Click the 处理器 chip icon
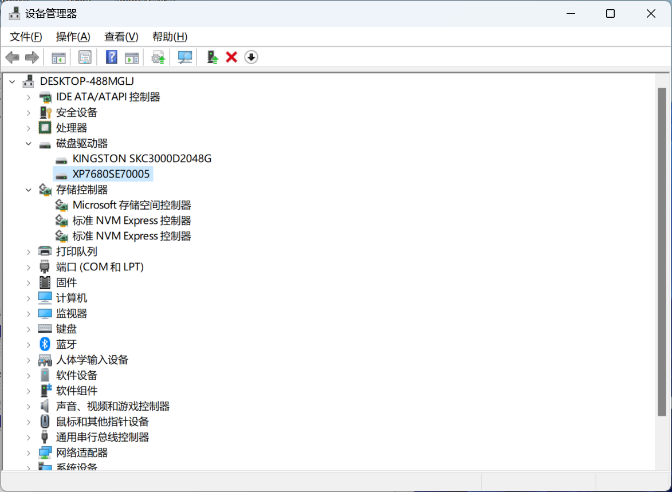 click(x=45, y=128)
